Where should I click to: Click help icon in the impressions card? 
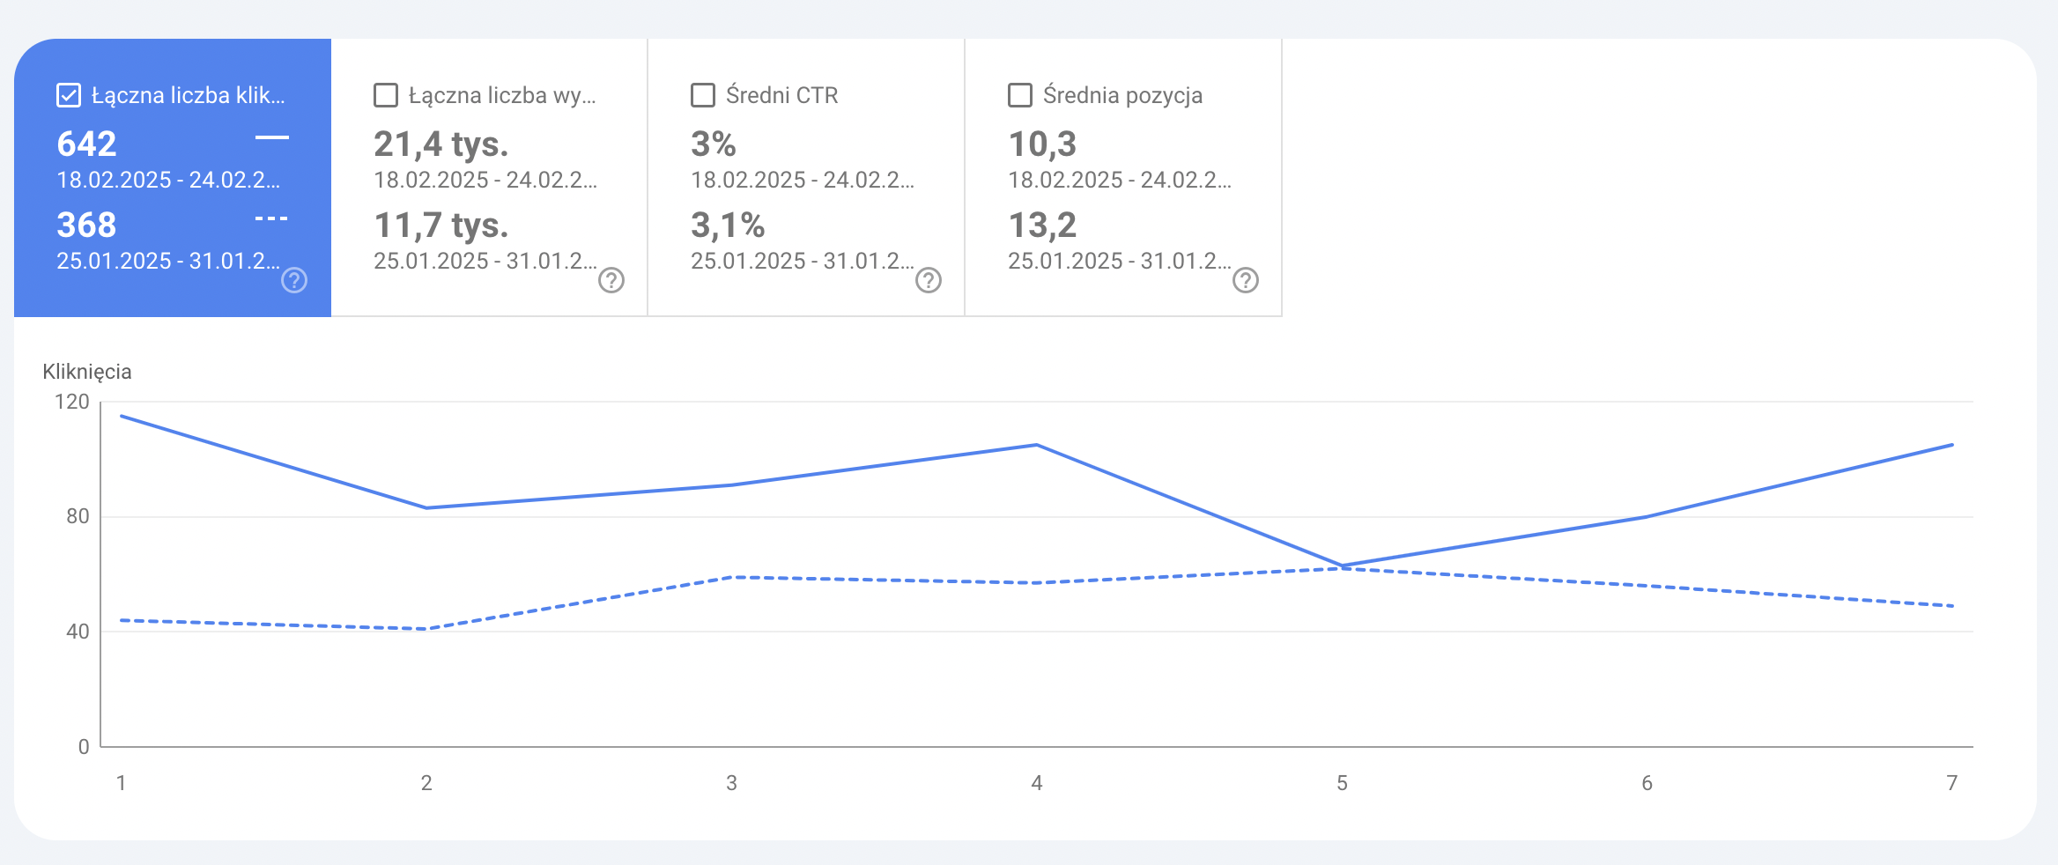[611, 280]
